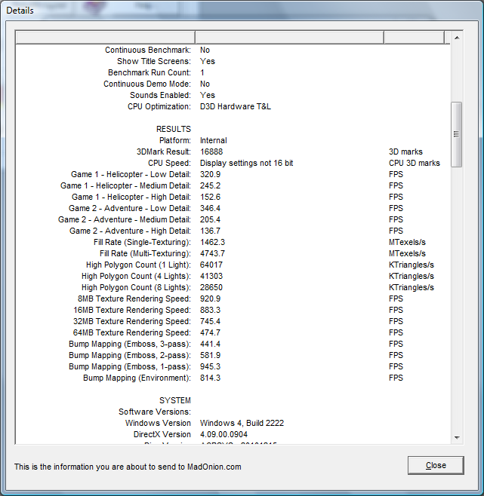Image resolution: width=484 pixels, height=496 pixels.
Task: Select the 3DMark Result row
Action: point(163,152)
